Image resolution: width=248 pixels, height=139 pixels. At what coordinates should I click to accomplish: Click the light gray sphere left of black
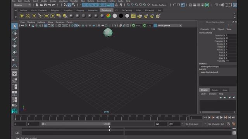click(x=115, y=16)
